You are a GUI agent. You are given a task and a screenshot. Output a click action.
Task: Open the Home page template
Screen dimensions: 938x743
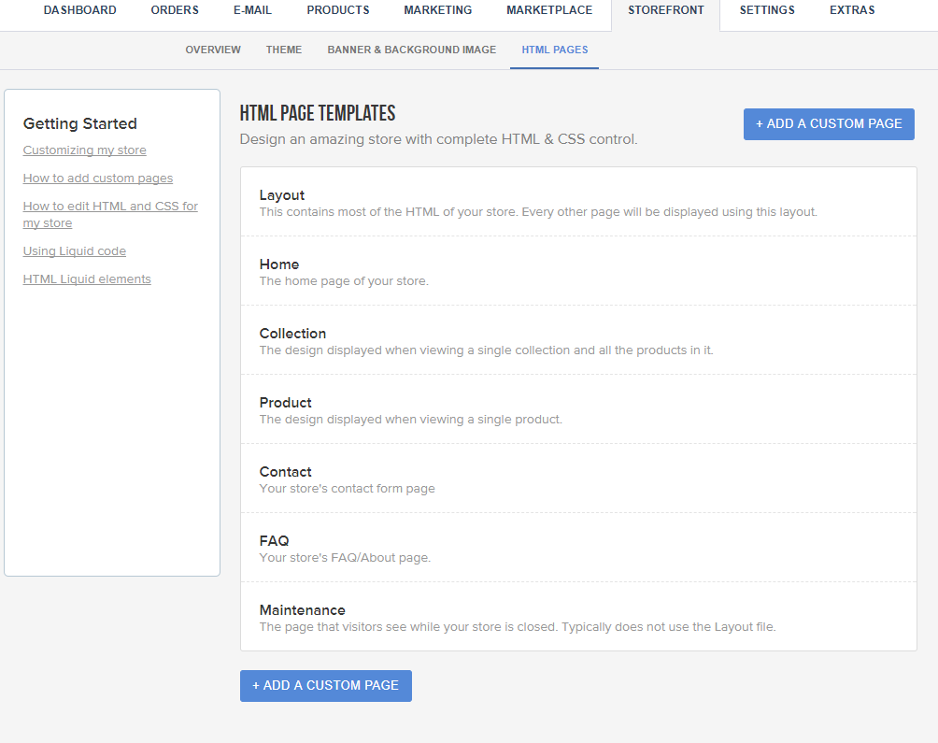578,271
